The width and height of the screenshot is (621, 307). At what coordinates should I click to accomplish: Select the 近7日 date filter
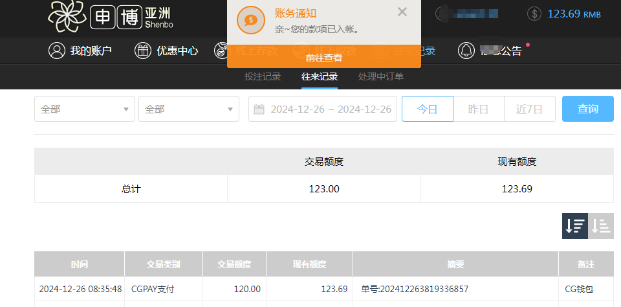click(x=529, y=109)
